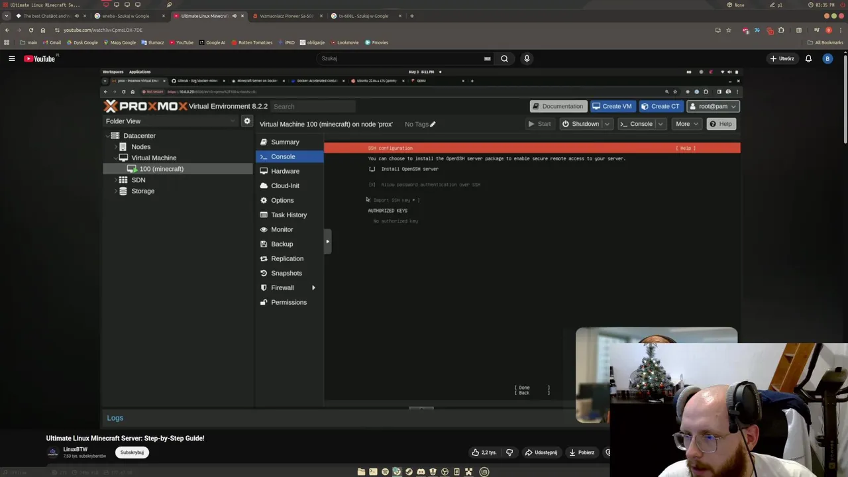848x477 pixels.
Task: Open the YouTube hamburger guide menu
Action: (11, 58)
